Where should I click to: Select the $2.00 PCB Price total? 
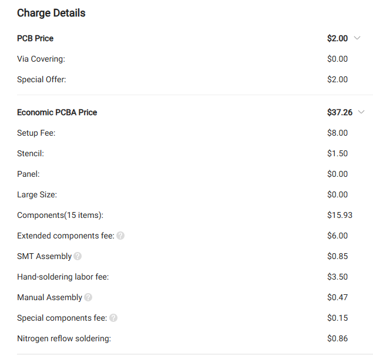coord(337,38)
